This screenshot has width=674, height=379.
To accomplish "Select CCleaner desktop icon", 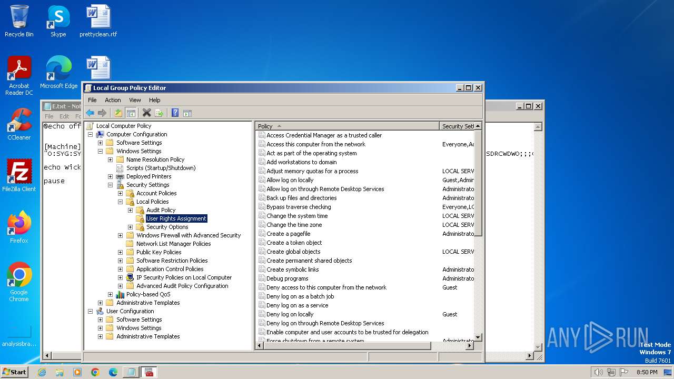I will 19,124.
